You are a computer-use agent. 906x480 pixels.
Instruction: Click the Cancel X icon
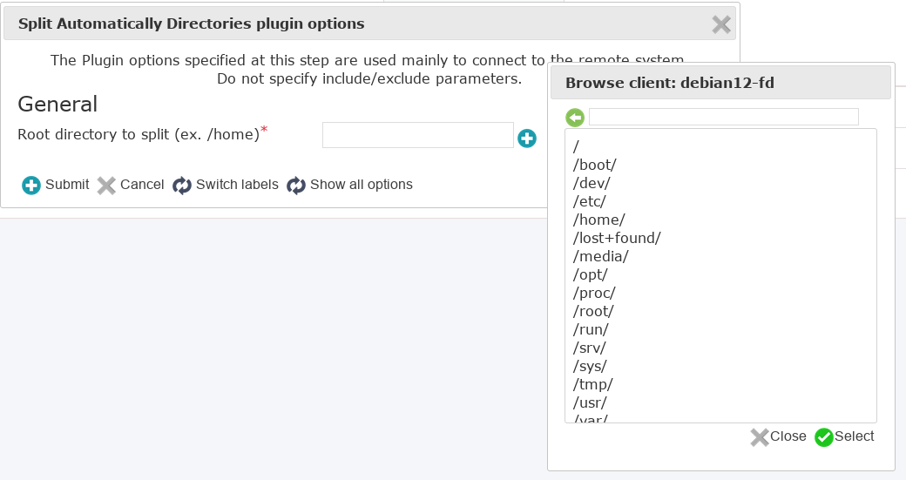pos(106,185)
